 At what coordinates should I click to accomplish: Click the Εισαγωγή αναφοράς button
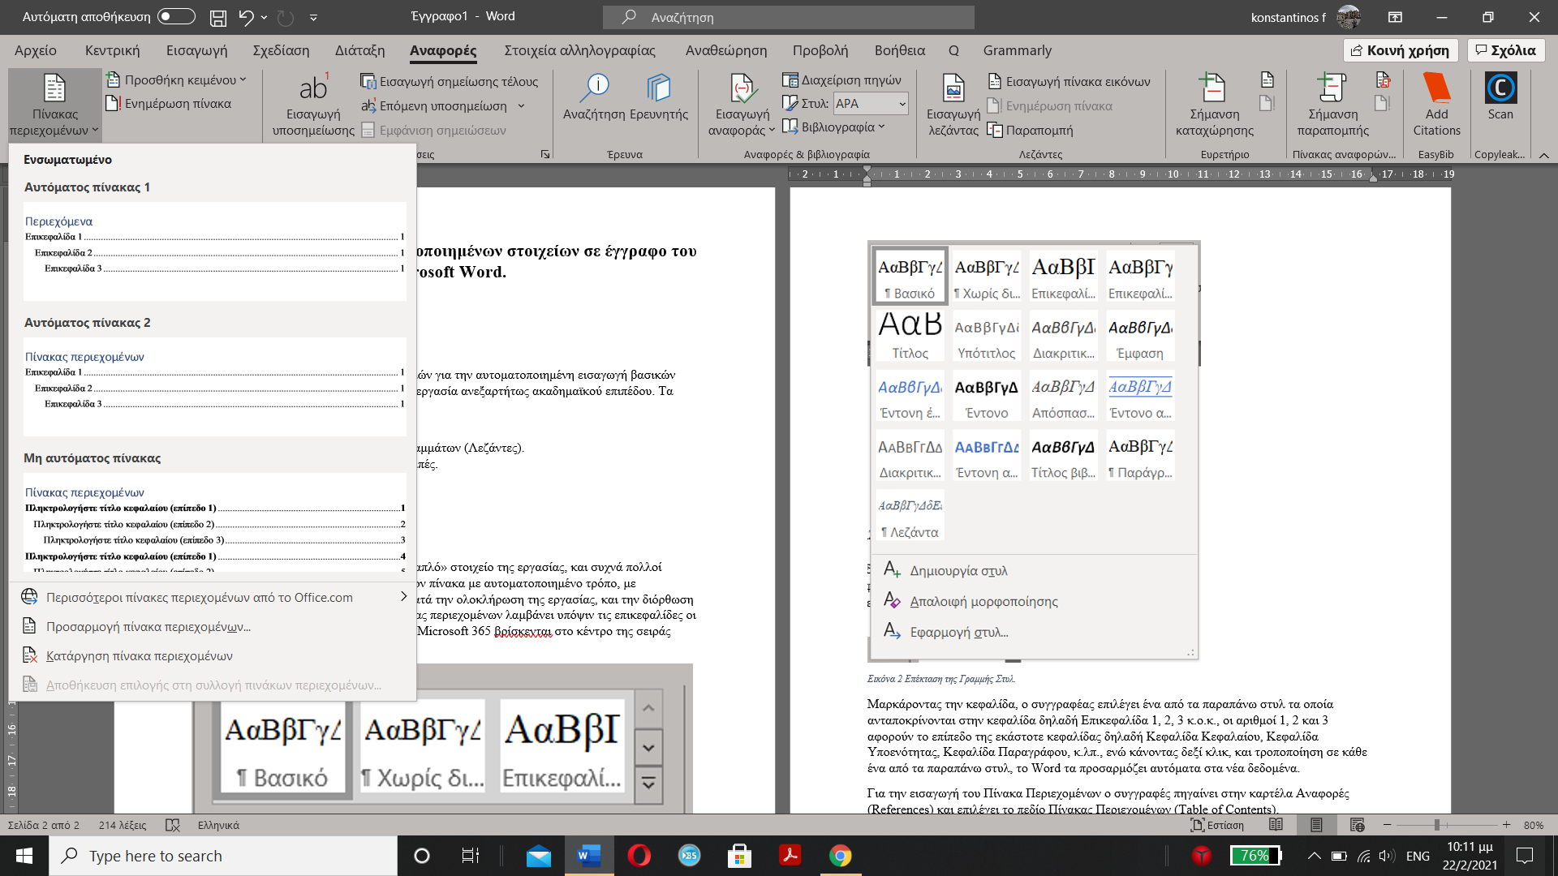tap(742, 105)
